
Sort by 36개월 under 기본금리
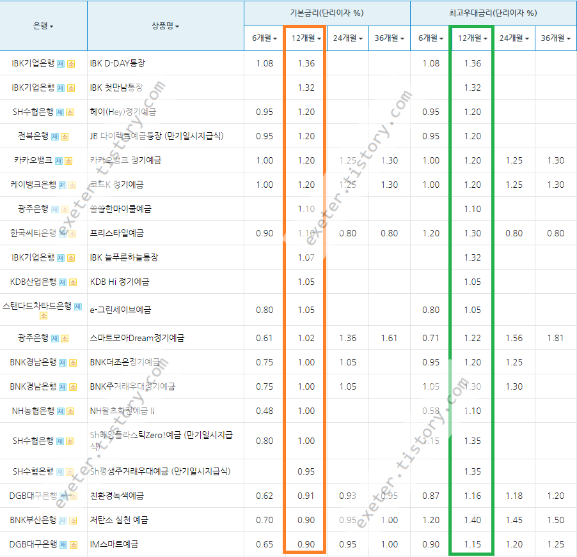[390, 38]
